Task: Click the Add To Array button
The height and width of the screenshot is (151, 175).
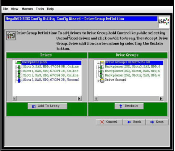Action: [x=47, y=106]
